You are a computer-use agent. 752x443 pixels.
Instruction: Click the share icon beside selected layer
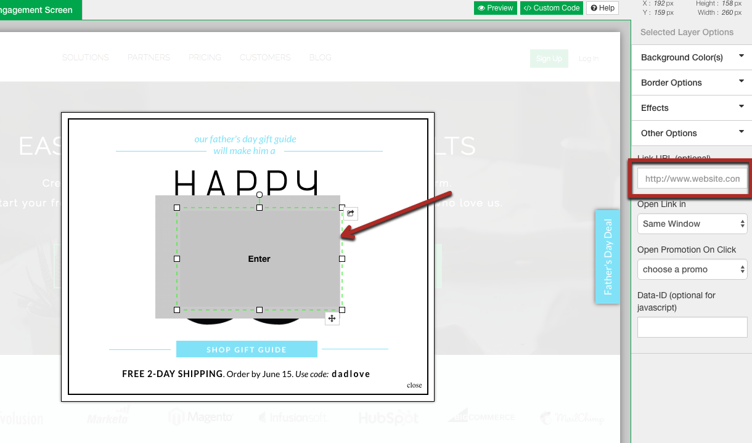[x=350, y=213]
